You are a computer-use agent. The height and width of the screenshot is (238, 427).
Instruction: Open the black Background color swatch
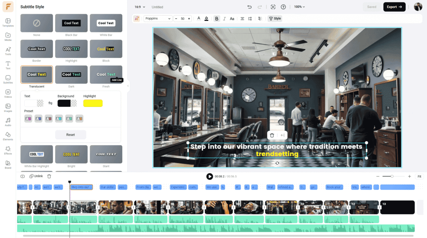pos(67,103)
